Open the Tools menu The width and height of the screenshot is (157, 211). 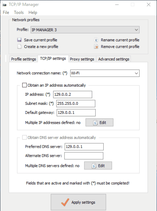19,13
